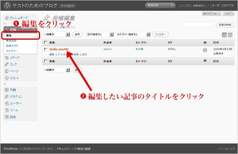Viewport: 238px width, 154px height.
Task: Open the メディア sidebar menu
Action: point(15,58)
